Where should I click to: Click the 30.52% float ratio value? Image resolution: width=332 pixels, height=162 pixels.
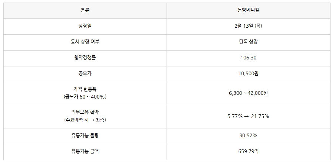249,135
